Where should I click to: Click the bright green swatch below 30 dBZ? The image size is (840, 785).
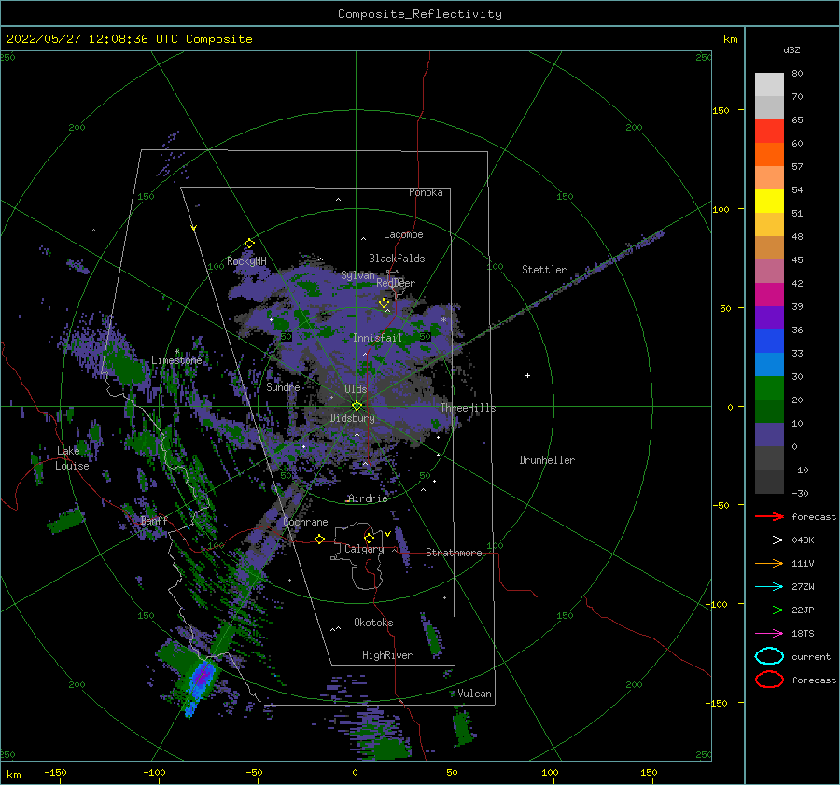pos(769,387)
